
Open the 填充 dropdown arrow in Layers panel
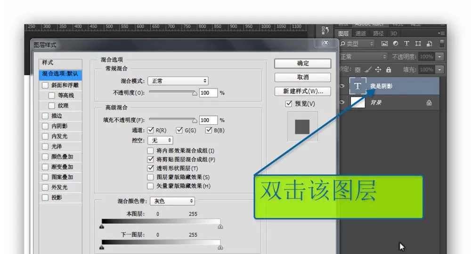(x=440, y=70)
